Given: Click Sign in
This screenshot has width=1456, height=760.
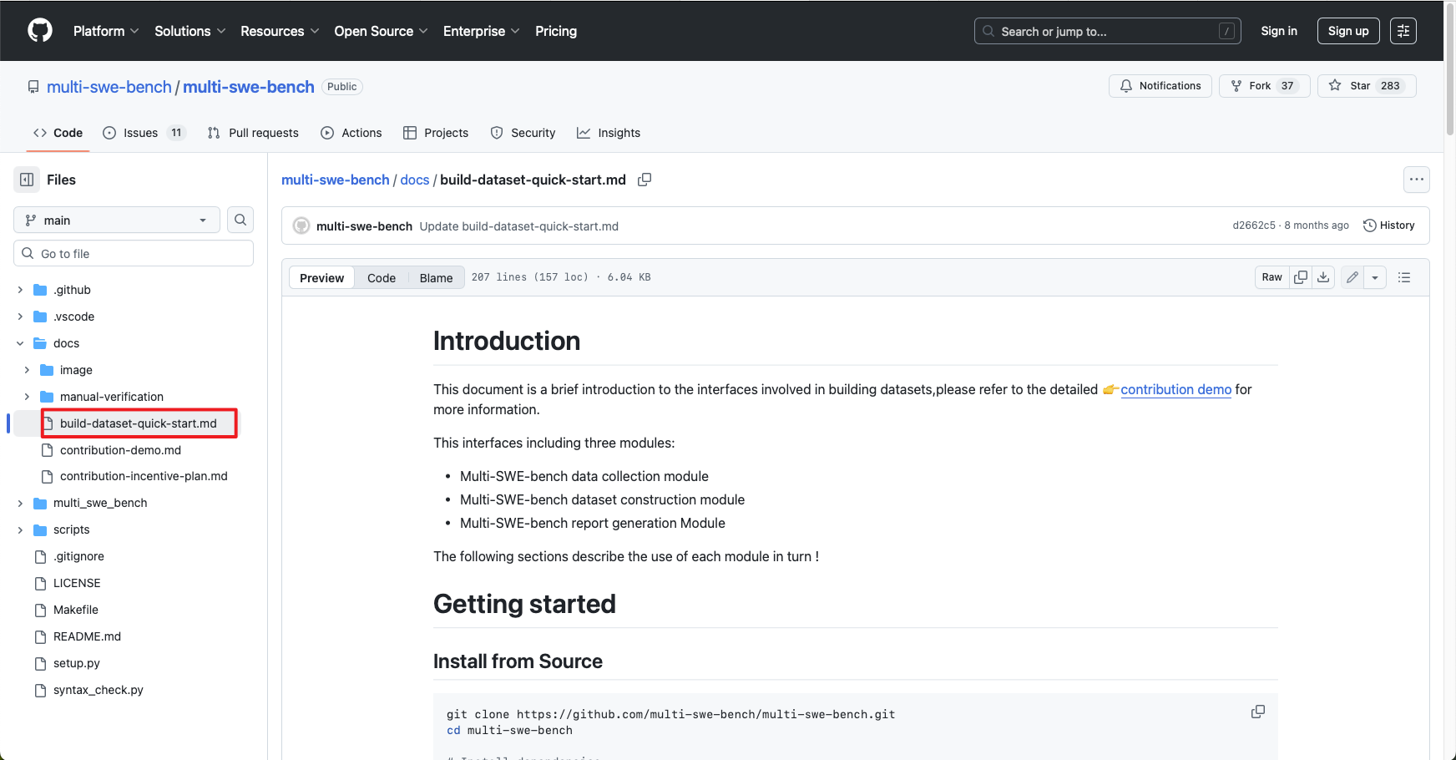Looking at the screenshot, I should (1279, 31).
